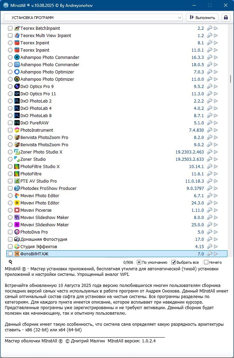
Task: Check the Photodex ProShow Producer checkbox
Action: (x=10, y=189)
